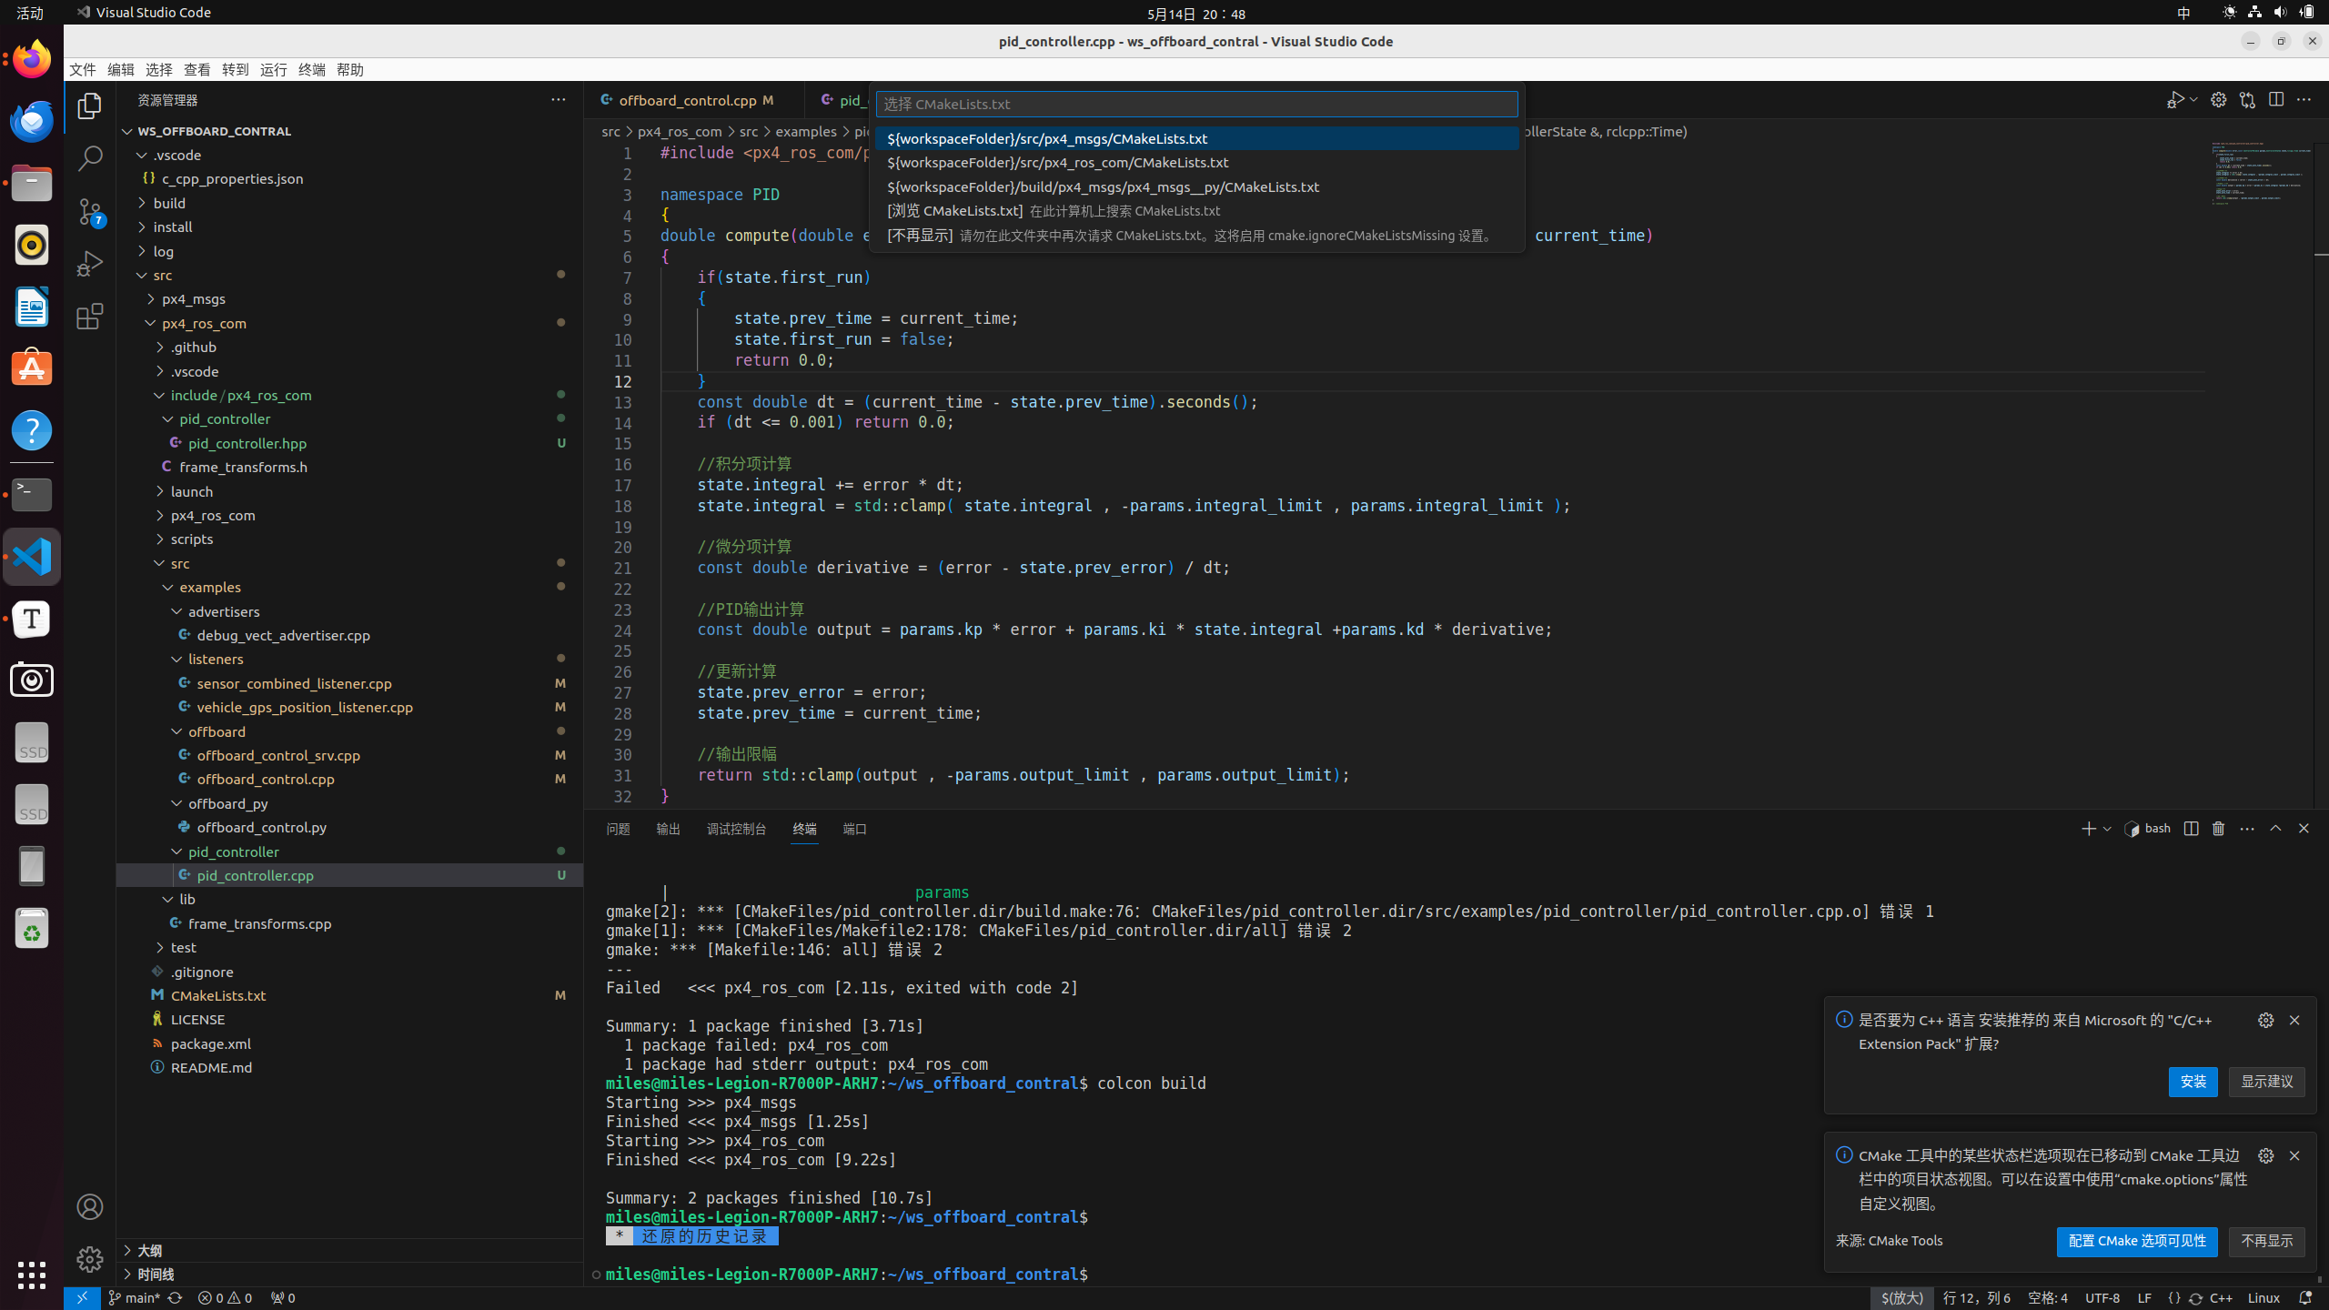Open the Search view in activity bar
The height and width of the screenshot is (1310, 2329).
coord(89,158)
